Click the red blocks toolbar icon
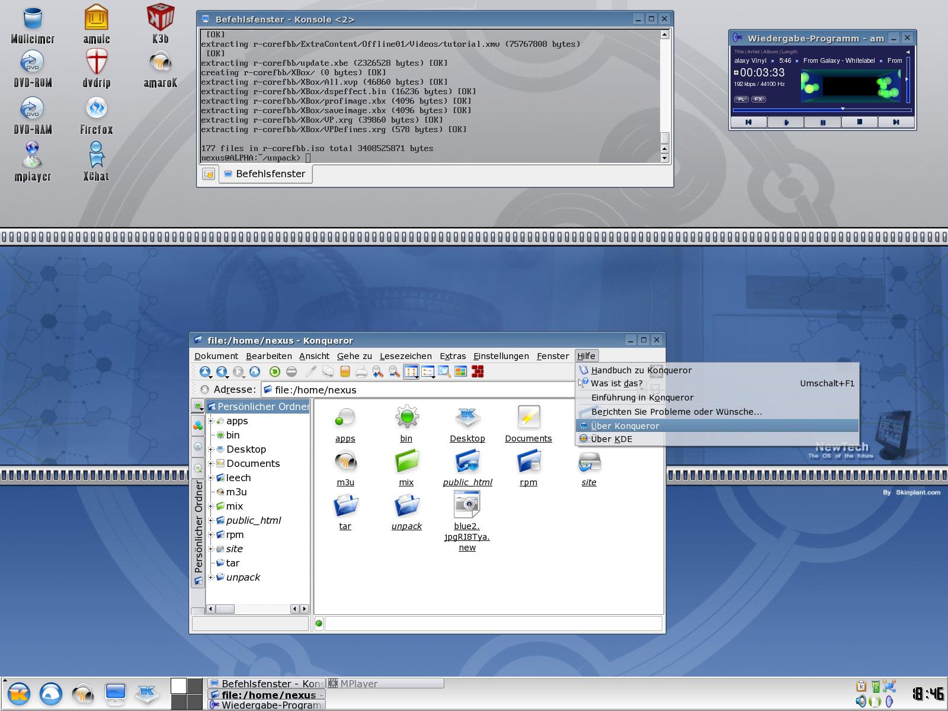Image resolution: width=948 pixels, height=711 pixels. pos(478,371)
